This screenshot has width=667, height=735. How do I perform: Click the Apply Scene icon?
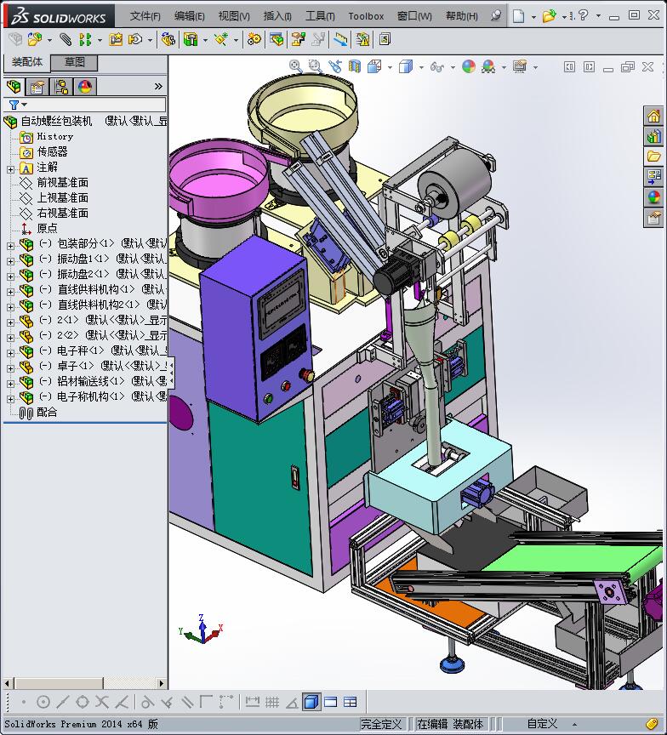[x=488, y=66]
